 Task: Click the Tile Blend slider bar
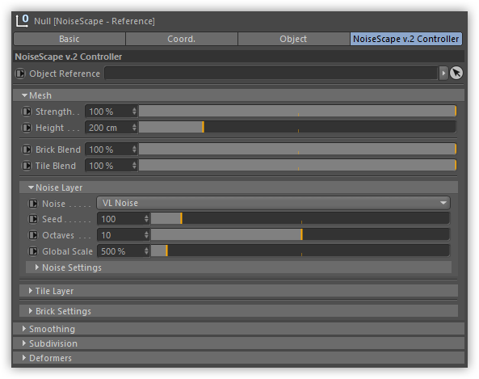tap(297, 166)
